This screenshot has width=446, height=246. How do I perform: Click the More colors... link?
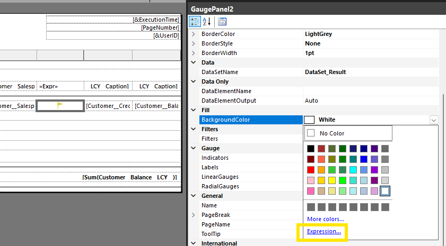325,219
